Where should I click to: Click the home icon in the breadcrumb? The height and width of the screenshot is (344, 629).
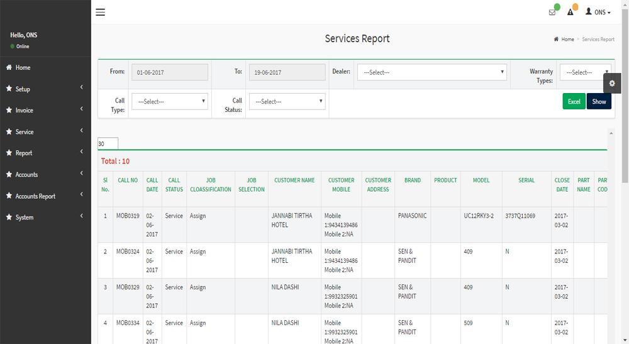pos(556,39)
